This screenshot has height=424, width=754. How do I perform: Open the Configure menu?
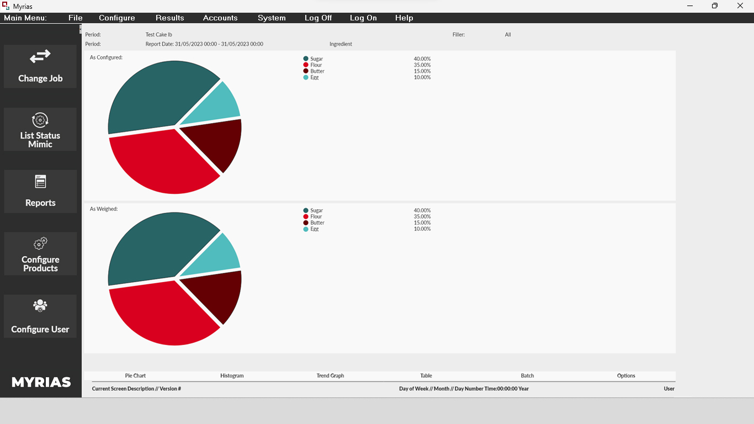point(117,18)
